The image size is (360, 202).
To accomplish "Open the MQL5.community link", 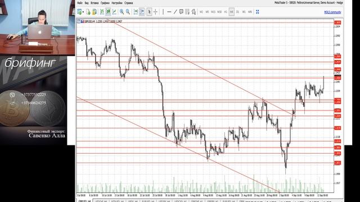I will (x=332, y=12).
